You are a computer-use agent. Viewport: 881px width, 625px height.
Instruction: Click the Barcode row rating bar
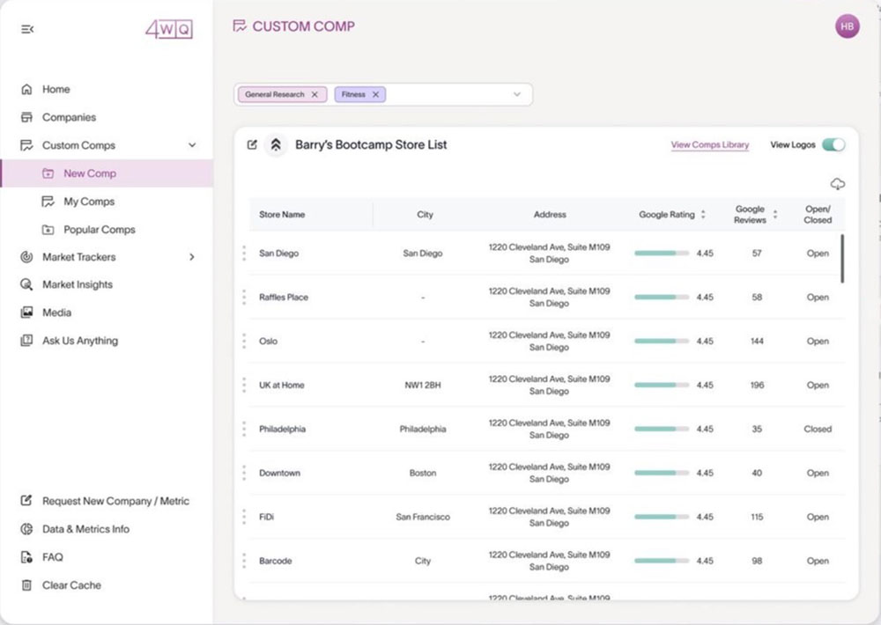662,561
